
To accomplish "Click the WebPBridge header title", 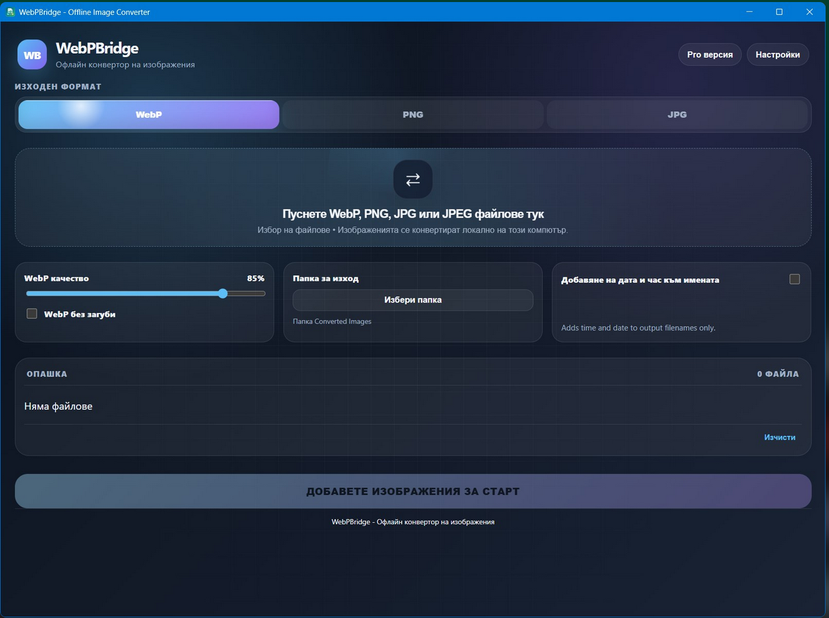I will click(97, 48).
